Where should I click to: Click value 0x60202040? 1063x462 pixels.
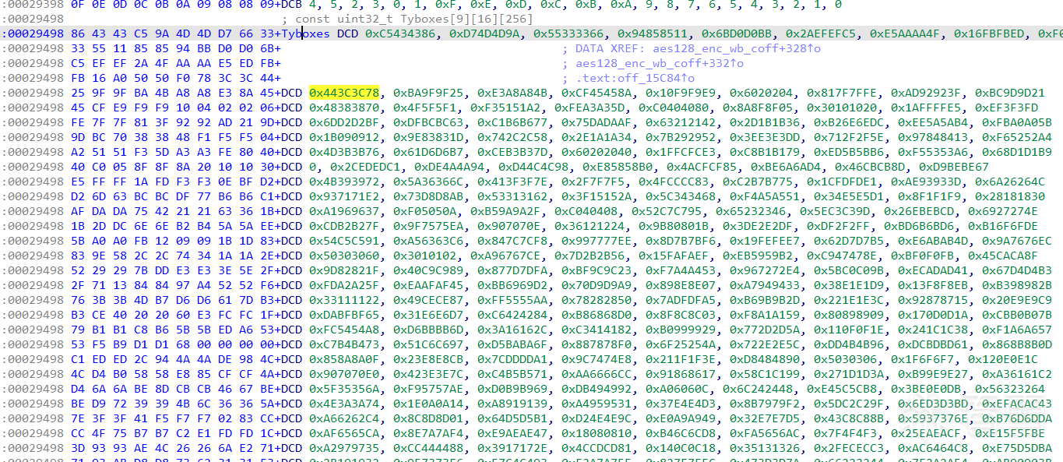pyautogui.click(x=597, y=153)
